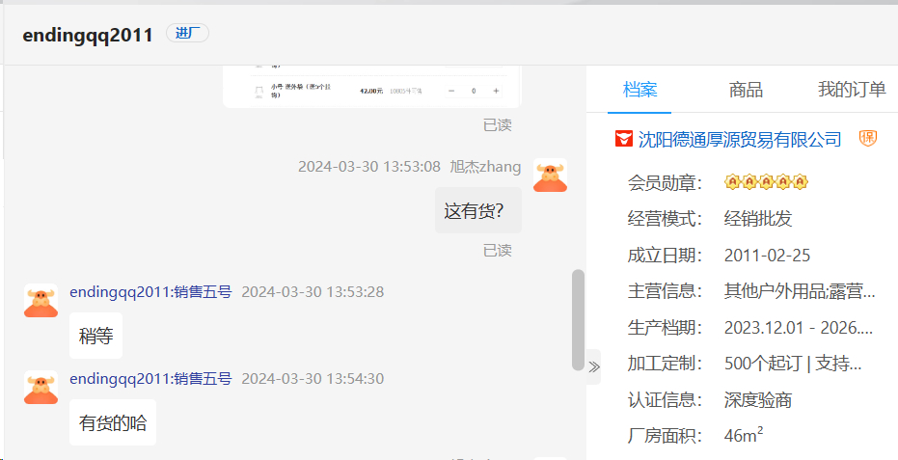Click the product thumbnail in the order card

pyautogui.click(x=259, y=92)
